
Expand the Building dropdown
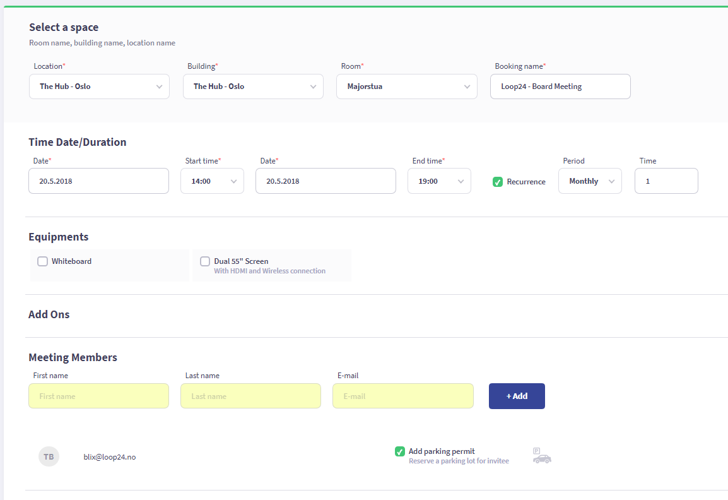[x=253, y=86]
